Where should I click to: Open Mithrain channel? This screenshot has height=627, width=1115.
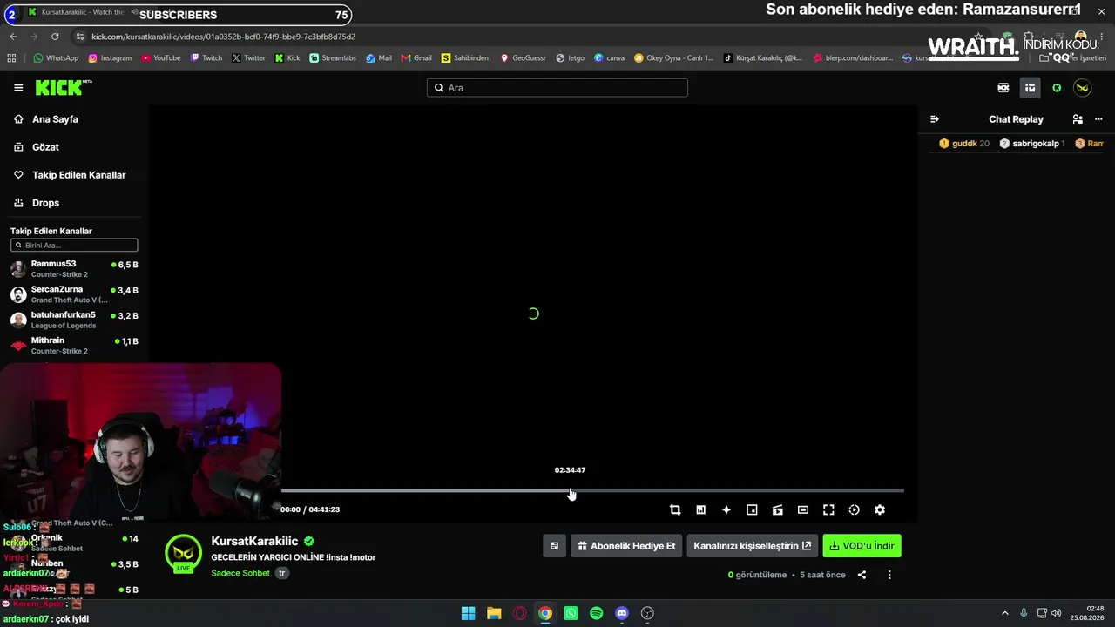pos(74,345)
